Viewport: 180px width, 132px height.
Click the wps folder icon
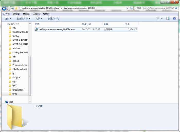coord(10,82)
